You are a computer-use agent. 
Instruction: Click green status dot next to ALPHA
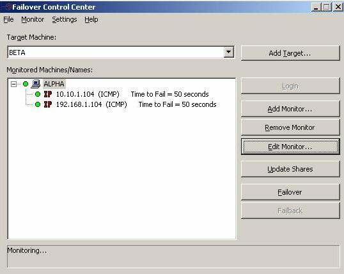tap(26, 84)
